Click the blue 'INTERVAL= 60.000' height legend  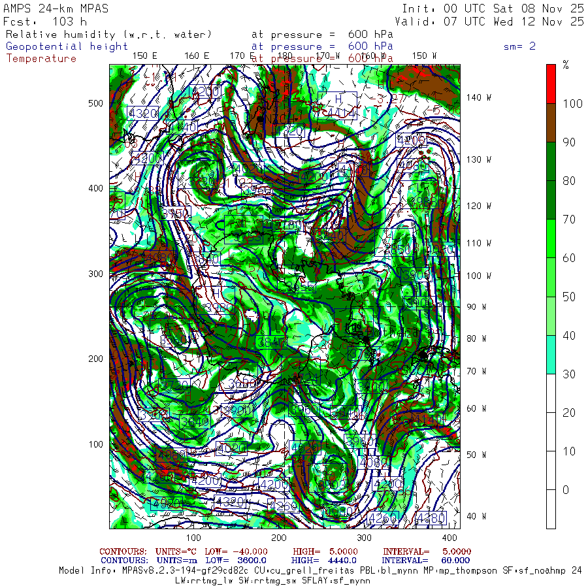point(427,561)
